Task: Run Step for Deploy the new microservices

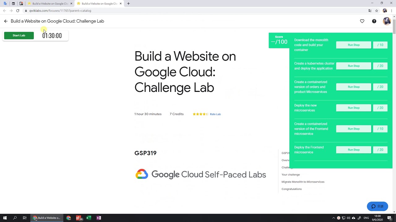Action: 354,108
